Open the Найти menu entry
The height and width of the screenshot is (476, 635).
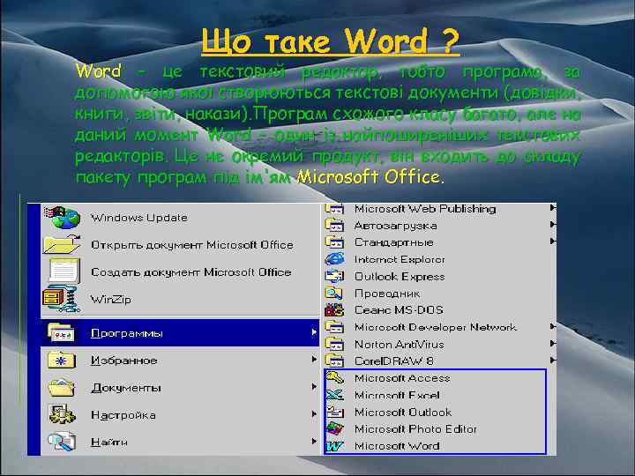click(180, 442)
